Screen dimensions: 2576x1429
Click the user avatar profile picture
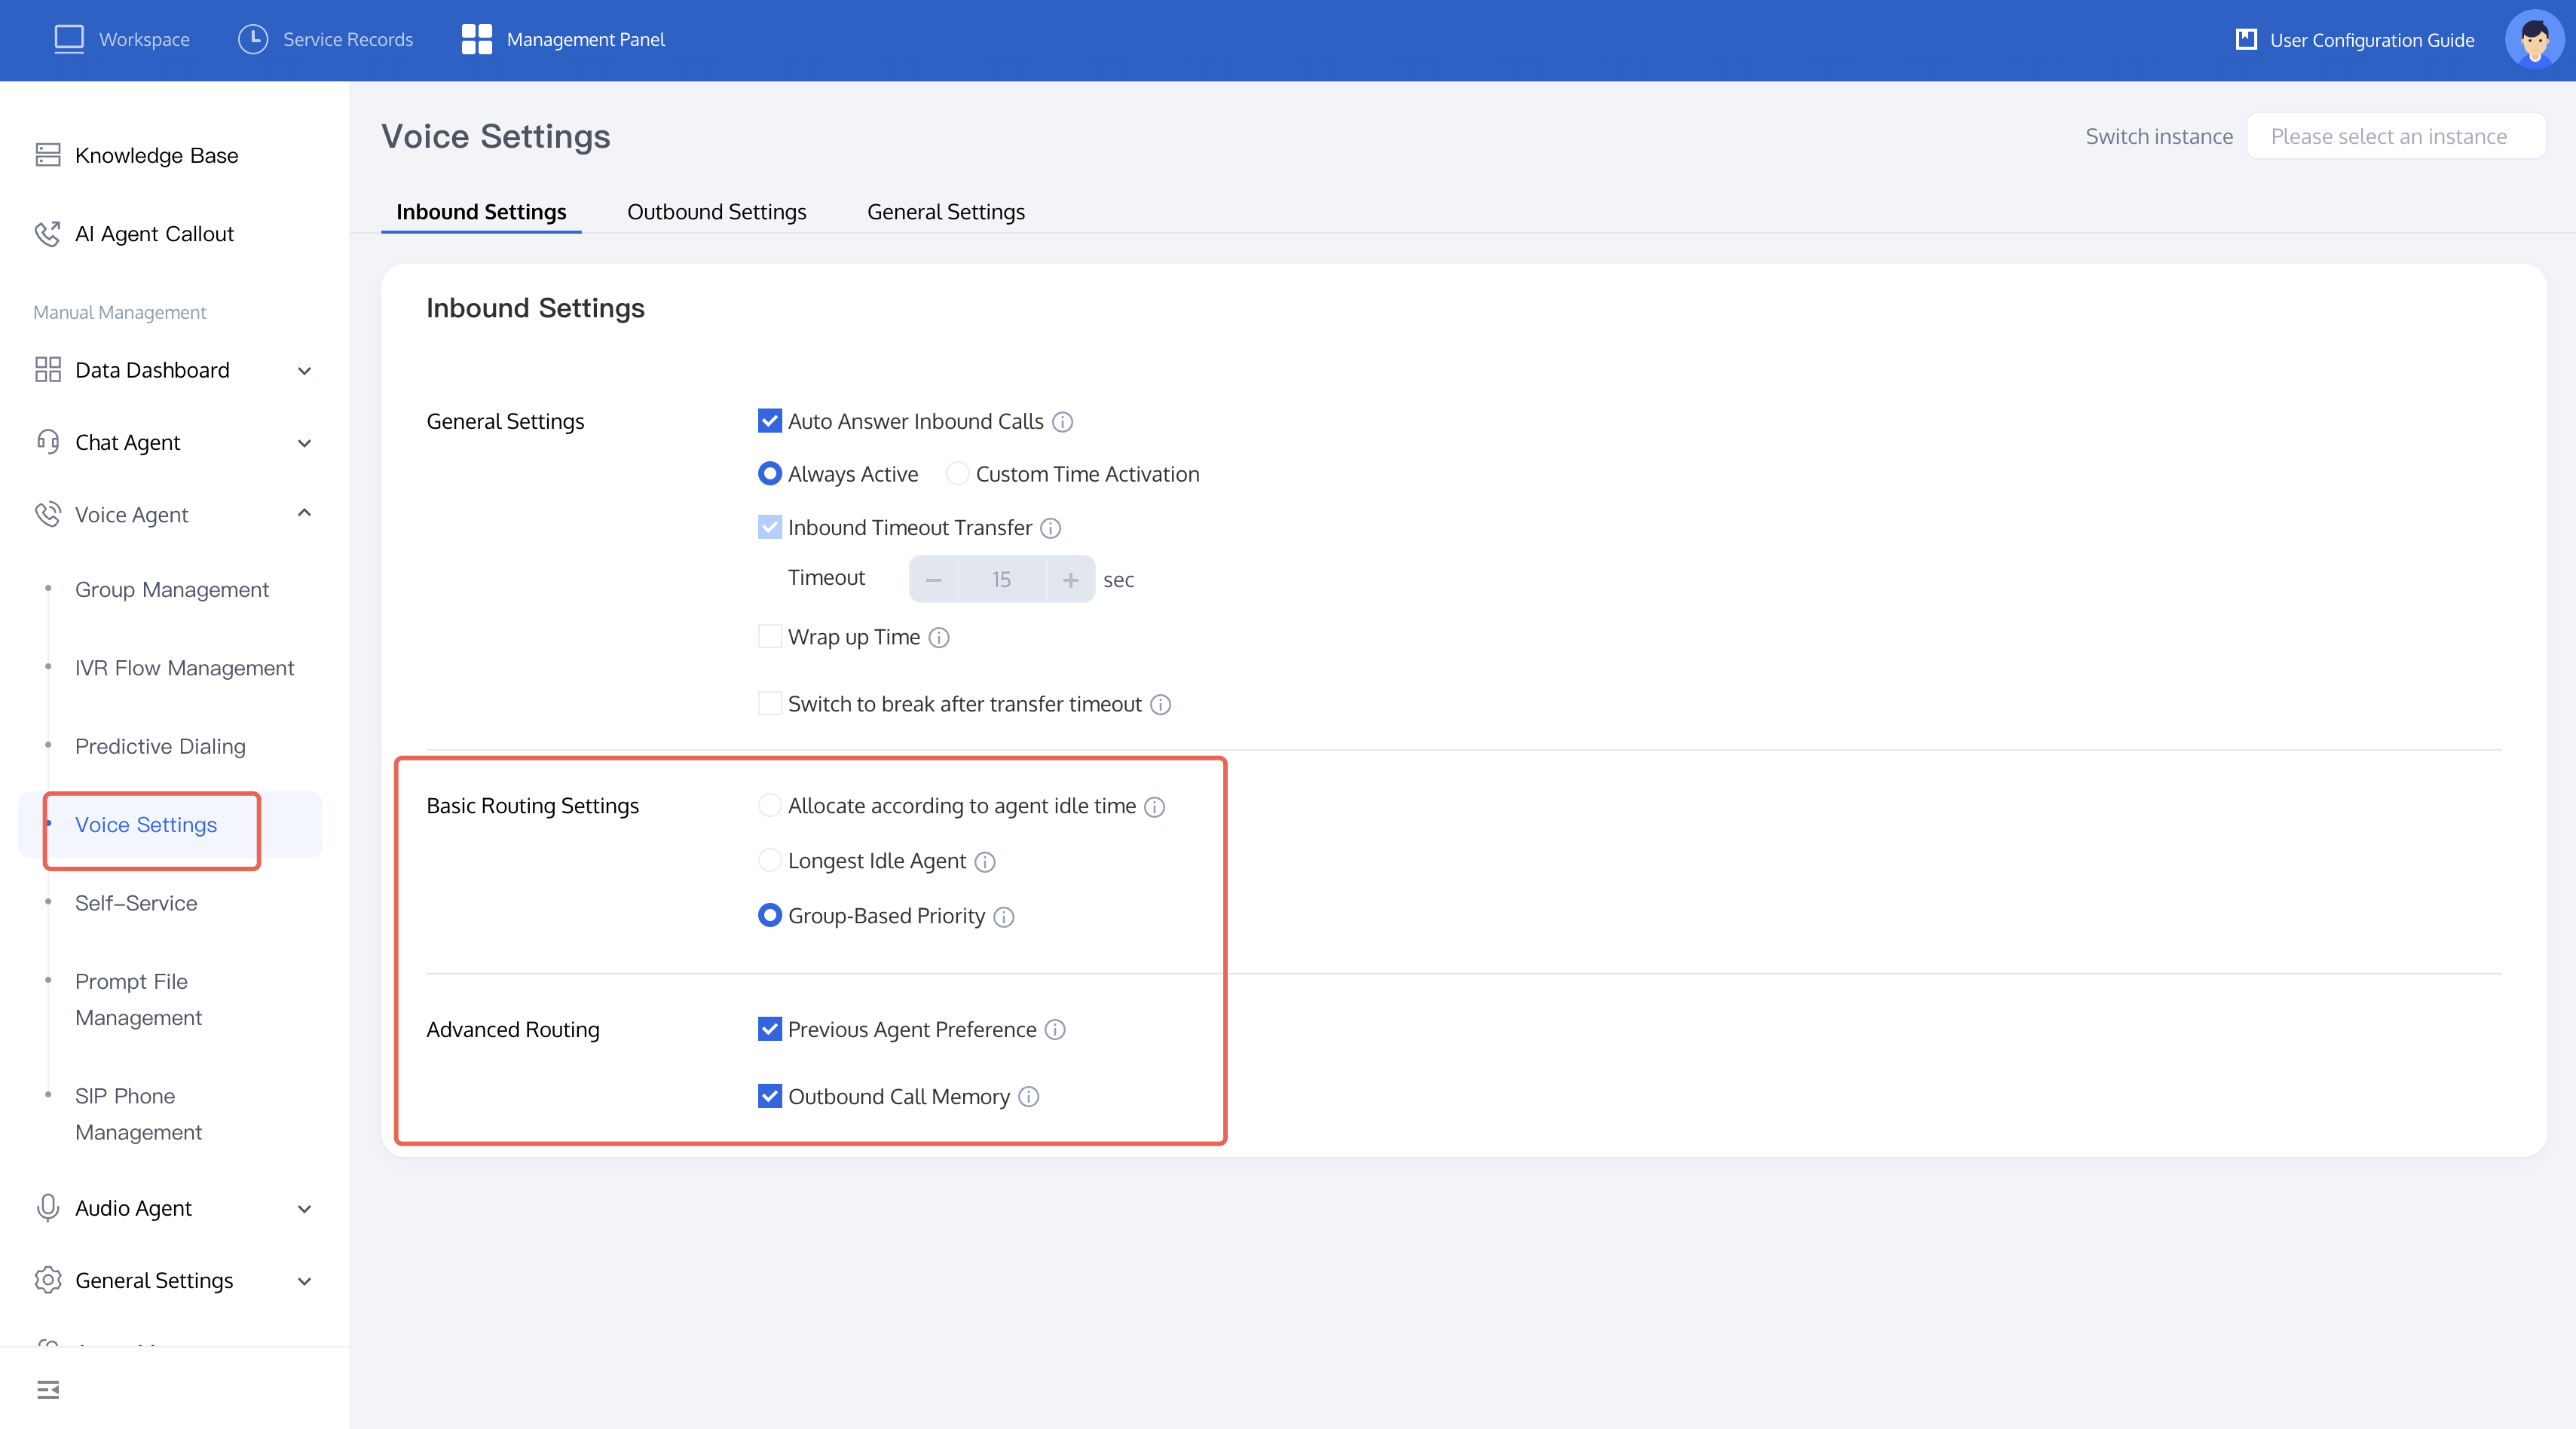click(2533, 40)
